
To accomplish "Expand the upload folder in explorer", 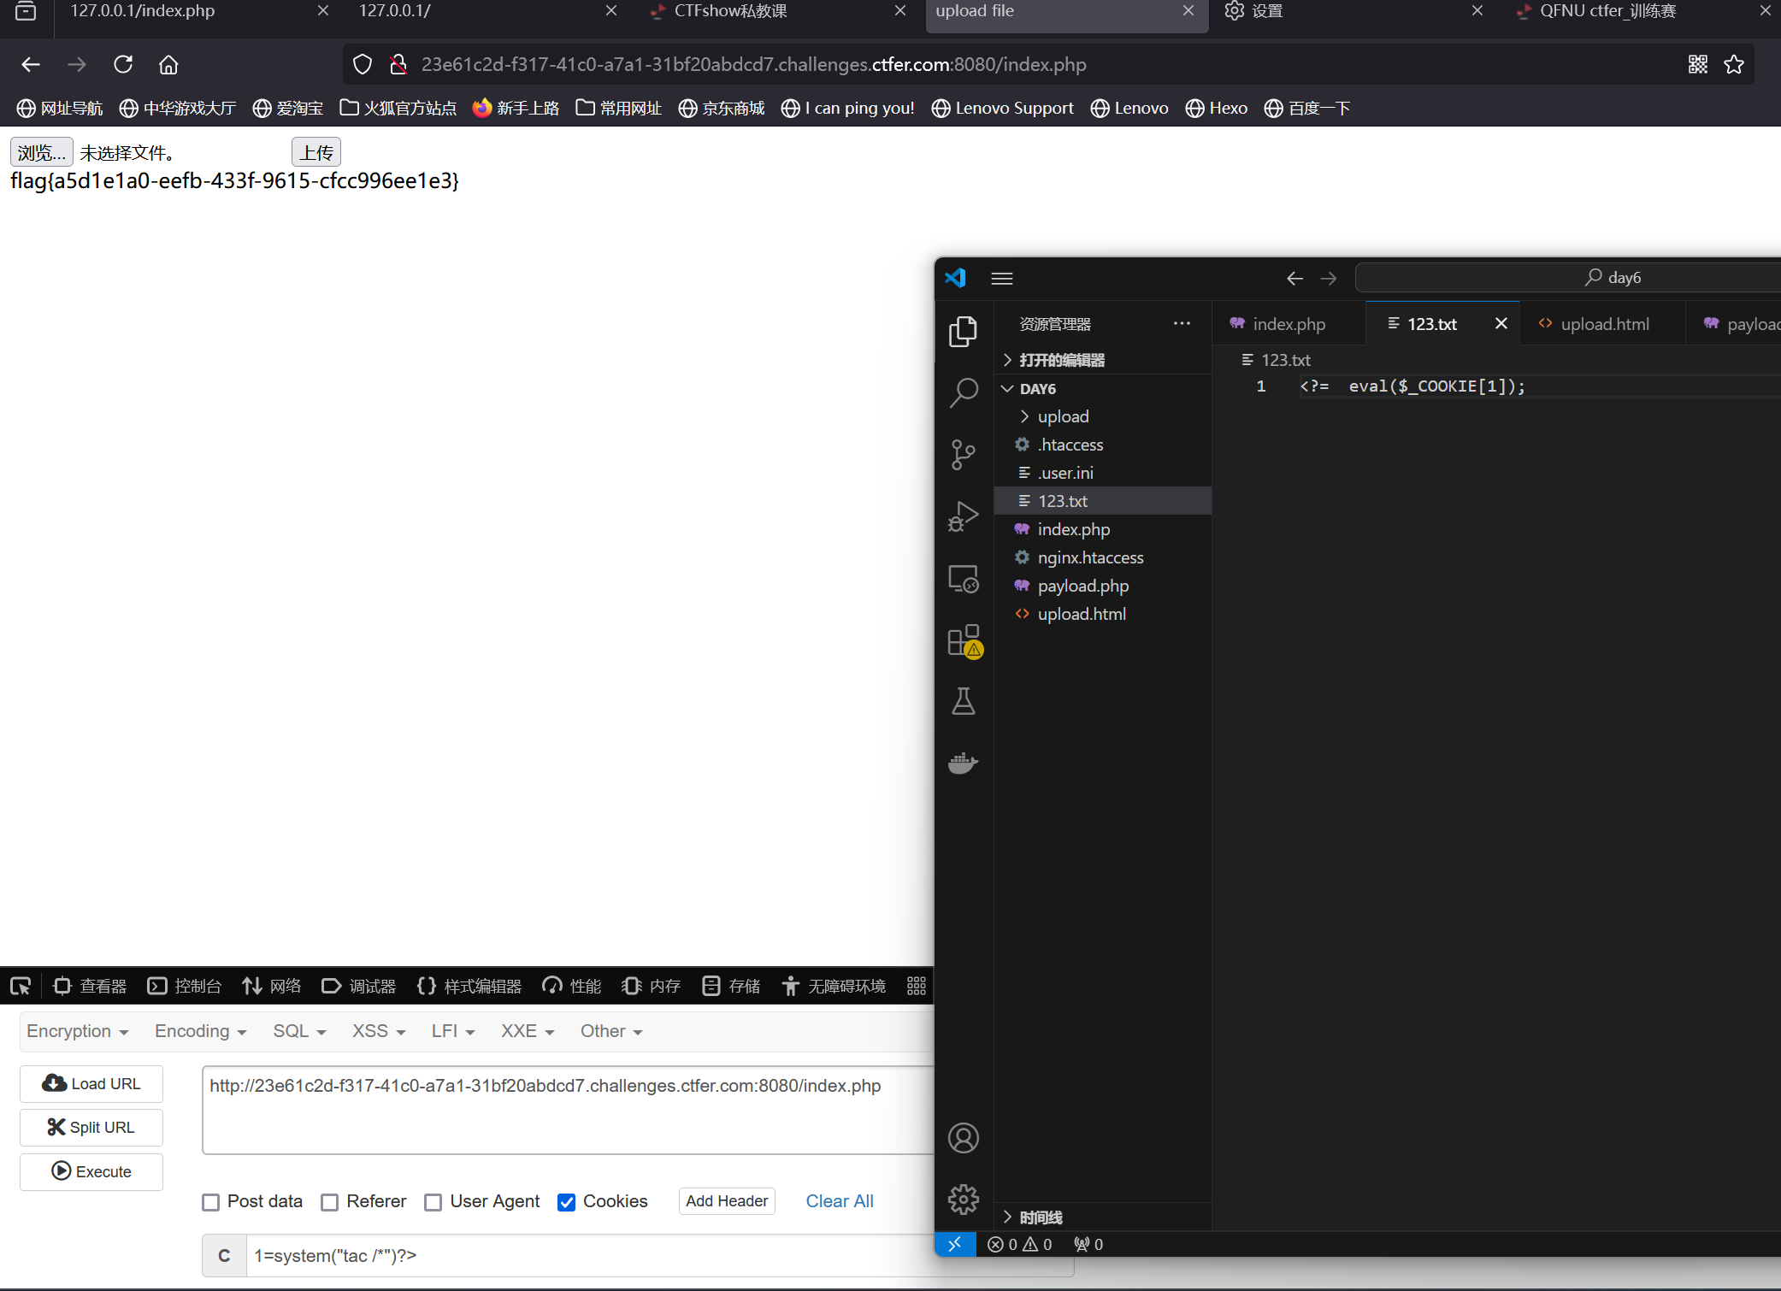I will (1063, 416).
